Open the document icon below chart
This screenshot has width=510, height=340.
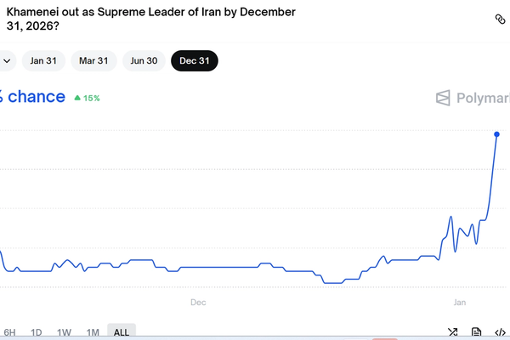pyautogui.click(x=477, y=332)
